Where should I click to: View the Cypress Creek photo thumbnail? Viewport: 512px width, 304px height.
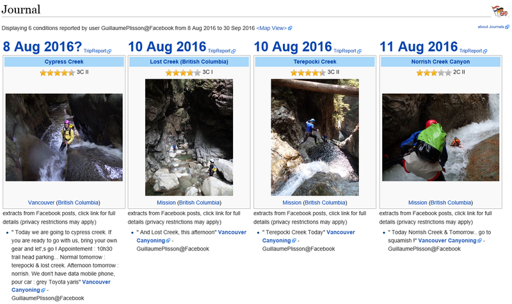(x=64, y=137)
